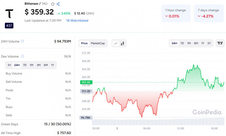Select 1H Dex volume period
The width and height of the screenshot is (226, 136).
click(x=9, y=65)
